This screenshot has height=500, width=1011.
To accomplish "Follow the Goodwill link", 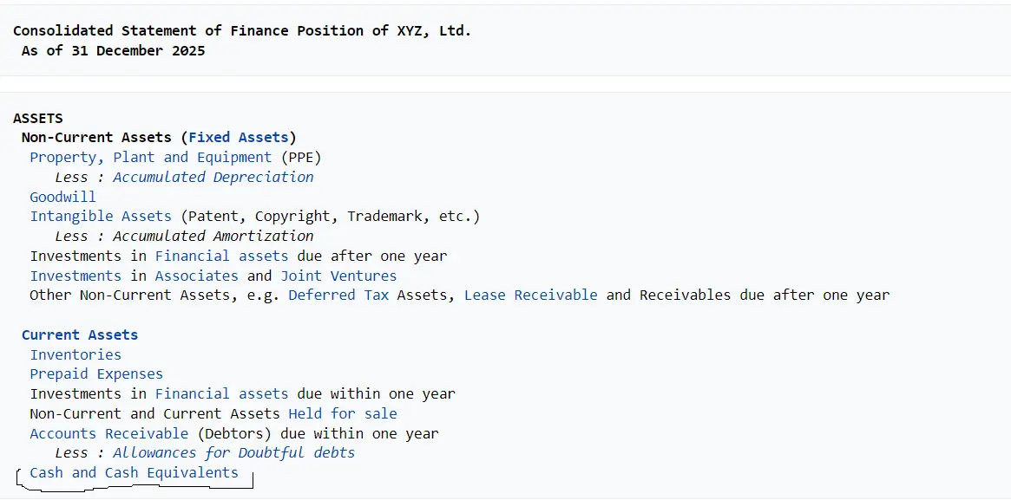I will [x=62, y=197].
